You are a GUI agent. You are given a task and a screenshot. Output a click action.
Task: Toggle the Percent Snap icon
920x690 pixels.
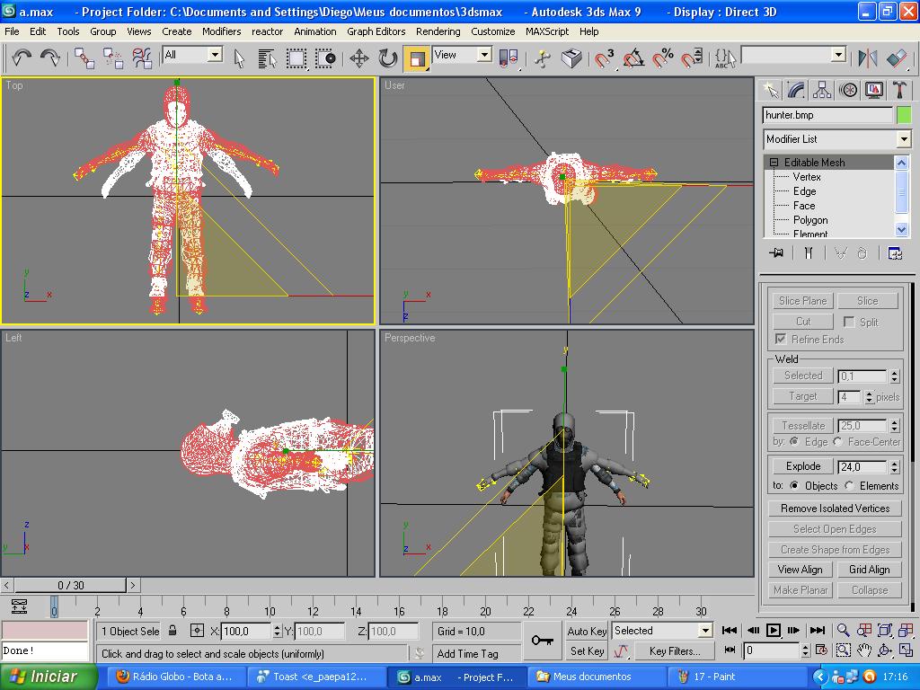(x=663, y=58)
